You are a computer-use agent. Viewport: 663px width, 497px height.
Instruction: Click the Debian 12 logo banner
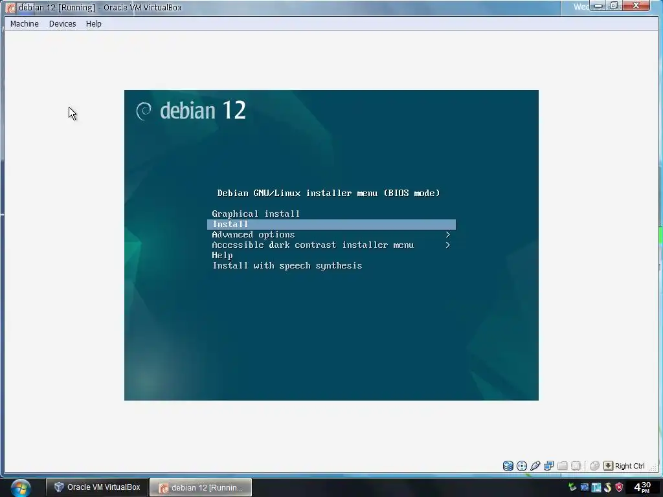(191, 111)
